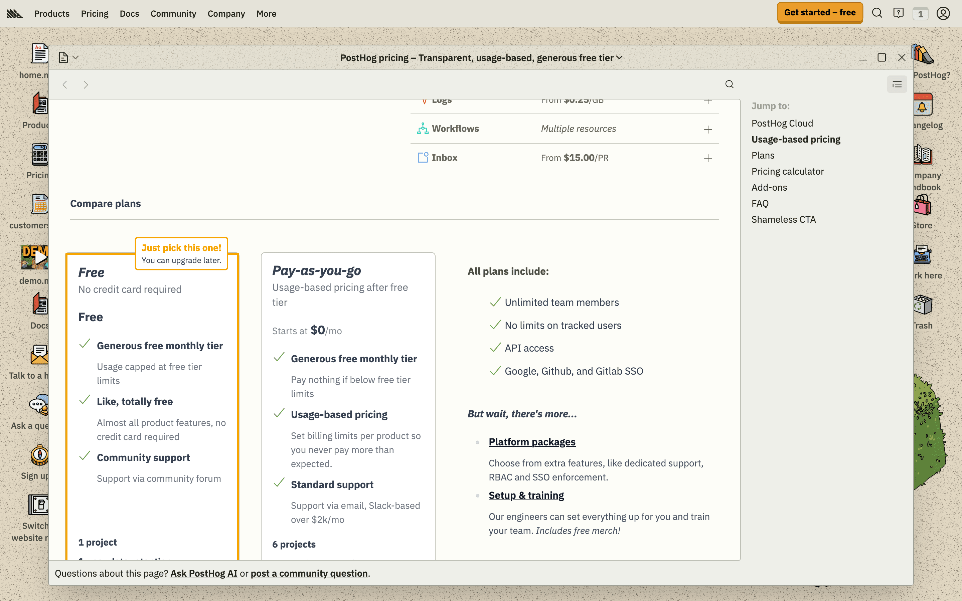Open the window title dropdown chevron
Image resolution: width=962 pixels, height=601 pixels.
tap(619, 58)
